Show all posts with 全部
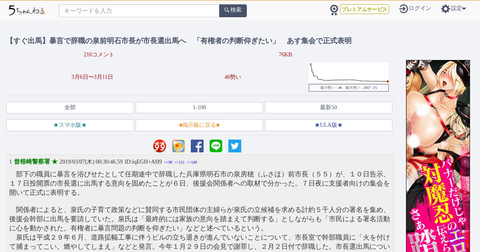This screenshot has height=252, width=480. click(x=70, y=108)
